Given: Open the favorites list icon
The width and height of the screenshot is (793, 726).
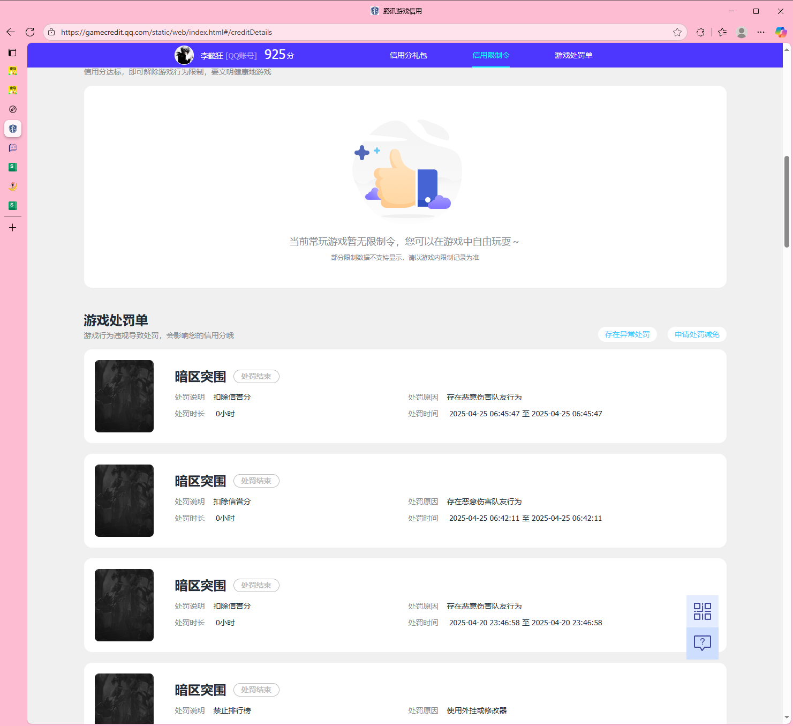Looking at the screenshot, I should pyautogui.click(x=722, y=32).
